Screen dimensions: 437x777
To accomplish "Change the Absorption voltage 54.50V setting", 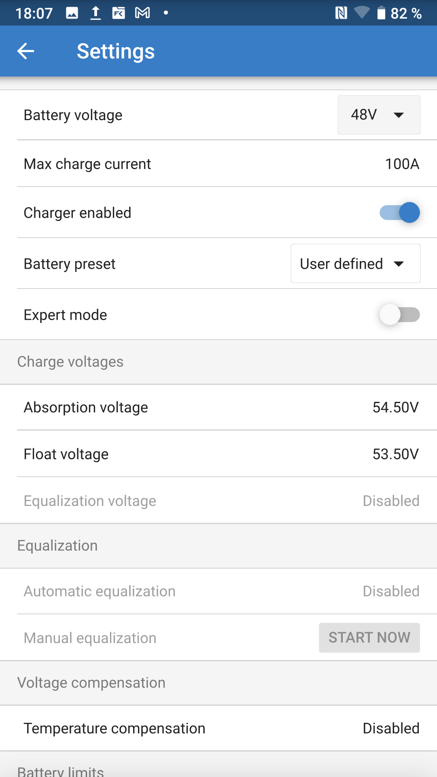I will 395,407.
